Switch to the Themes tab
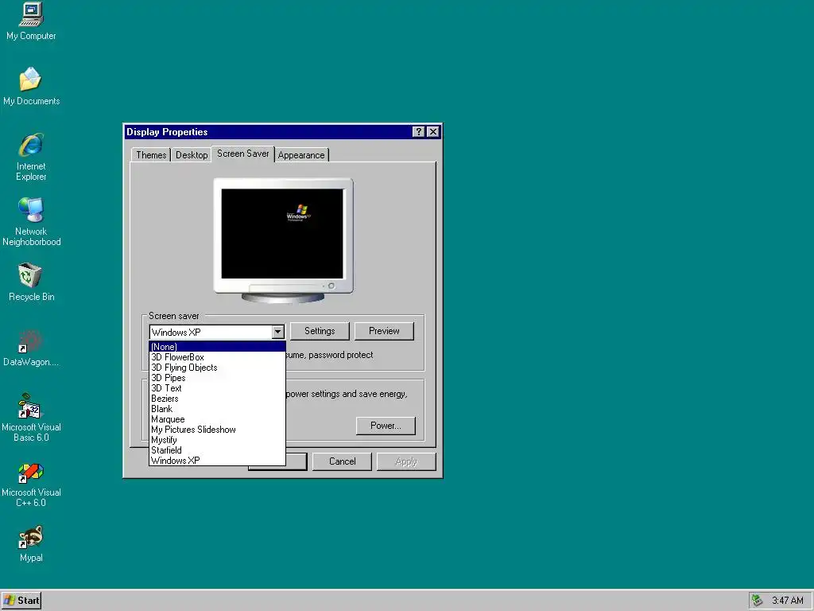814x611 pixels. [151, 155]
